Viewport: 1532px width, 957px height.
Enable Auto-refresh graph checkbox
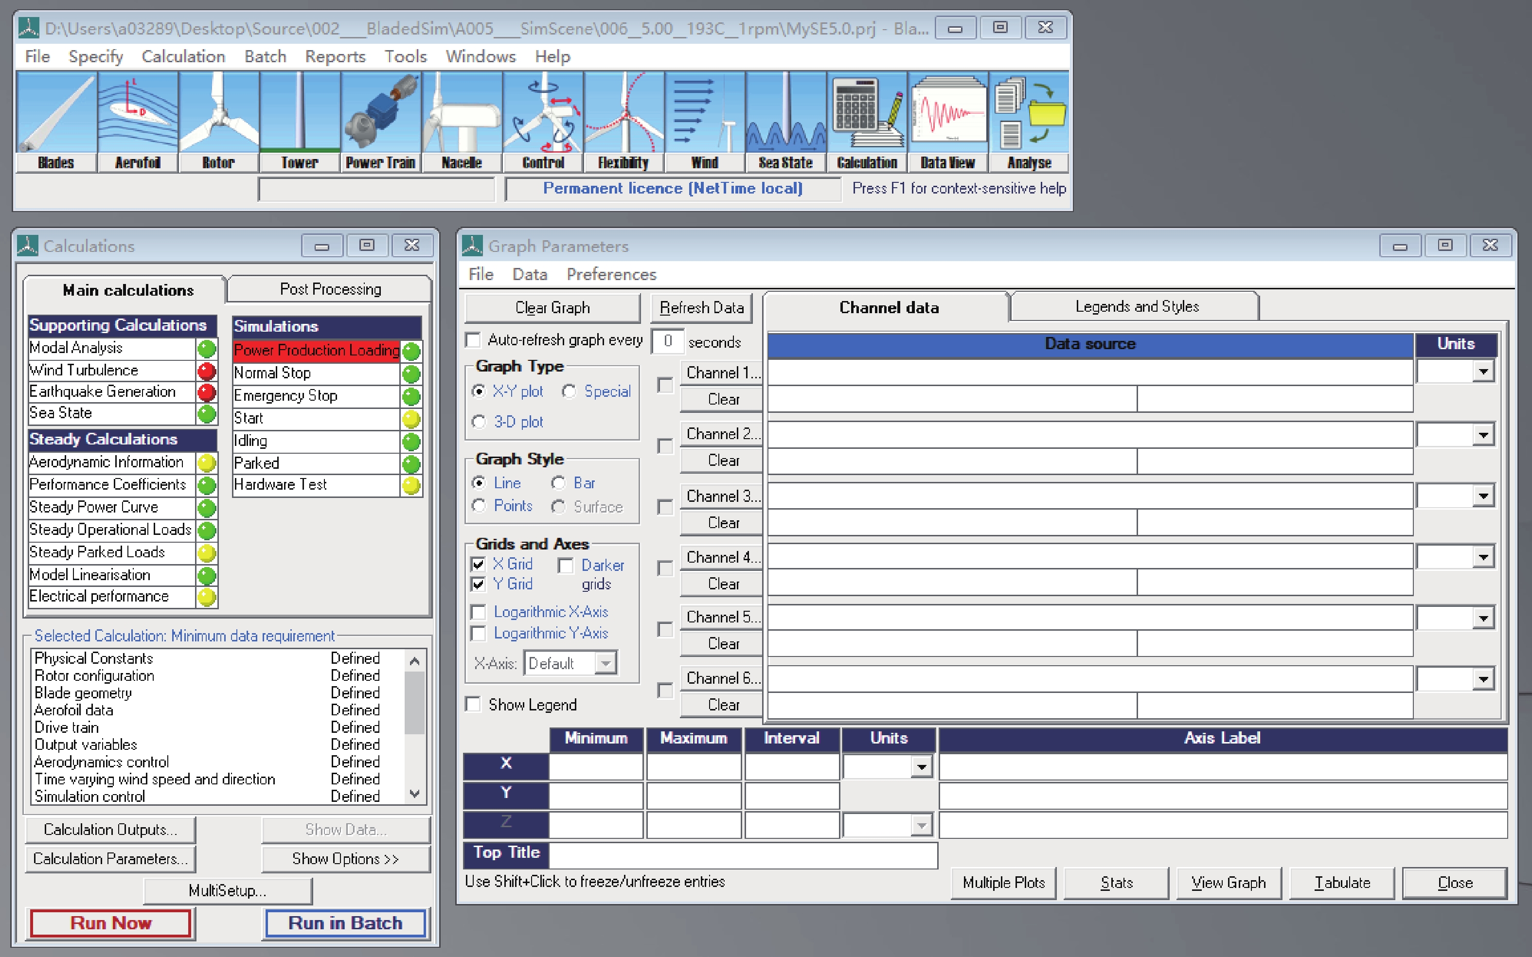click(473, 340)
